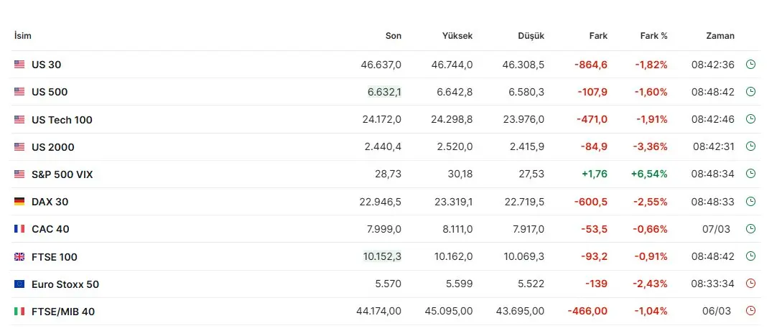Viewport: 782px width, 331px height.
Task: Open the DAX 30 index page
Action: coord(50,202)
